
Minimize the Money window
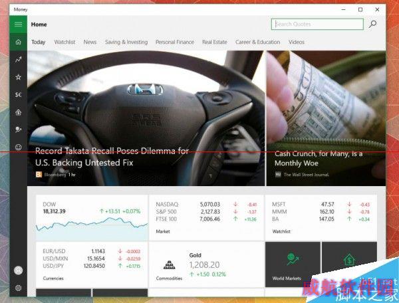(x=344, y=10)
